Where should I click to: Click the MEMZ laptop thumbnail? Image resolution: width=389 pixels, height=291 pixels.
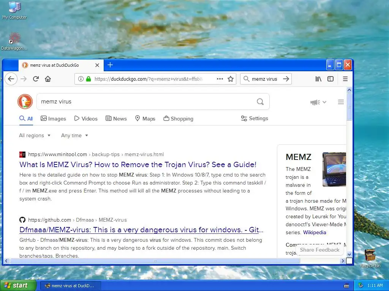(334, 169)
